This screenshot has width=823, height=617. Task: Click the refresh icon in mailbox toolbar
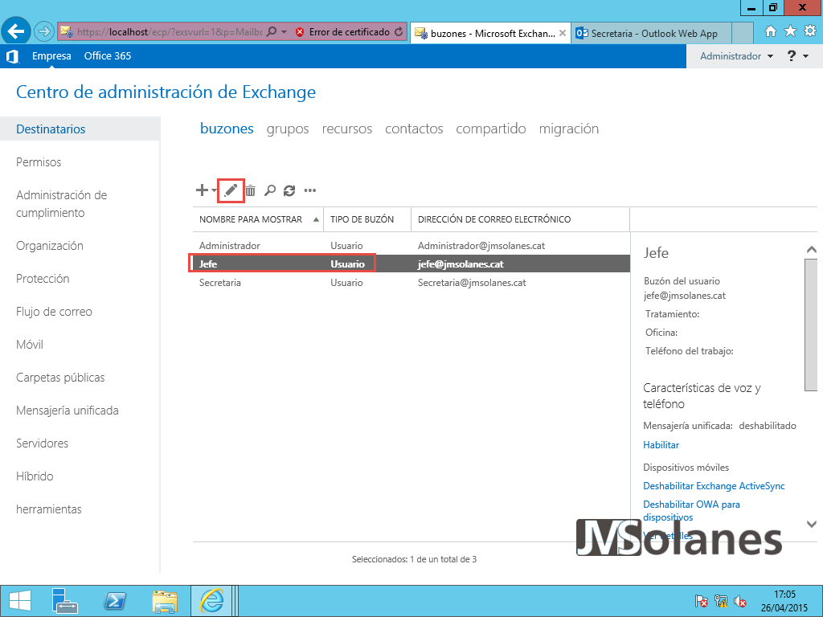pyautogui.click(x=289, y=190)
